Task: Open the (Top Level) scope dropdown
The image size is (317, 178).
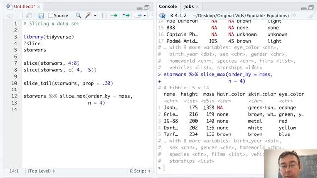Action: coord(41,171)
